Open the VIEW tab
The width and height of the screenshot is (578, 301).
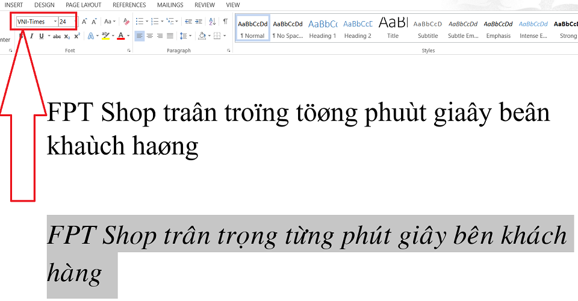(x=233, y=5)
